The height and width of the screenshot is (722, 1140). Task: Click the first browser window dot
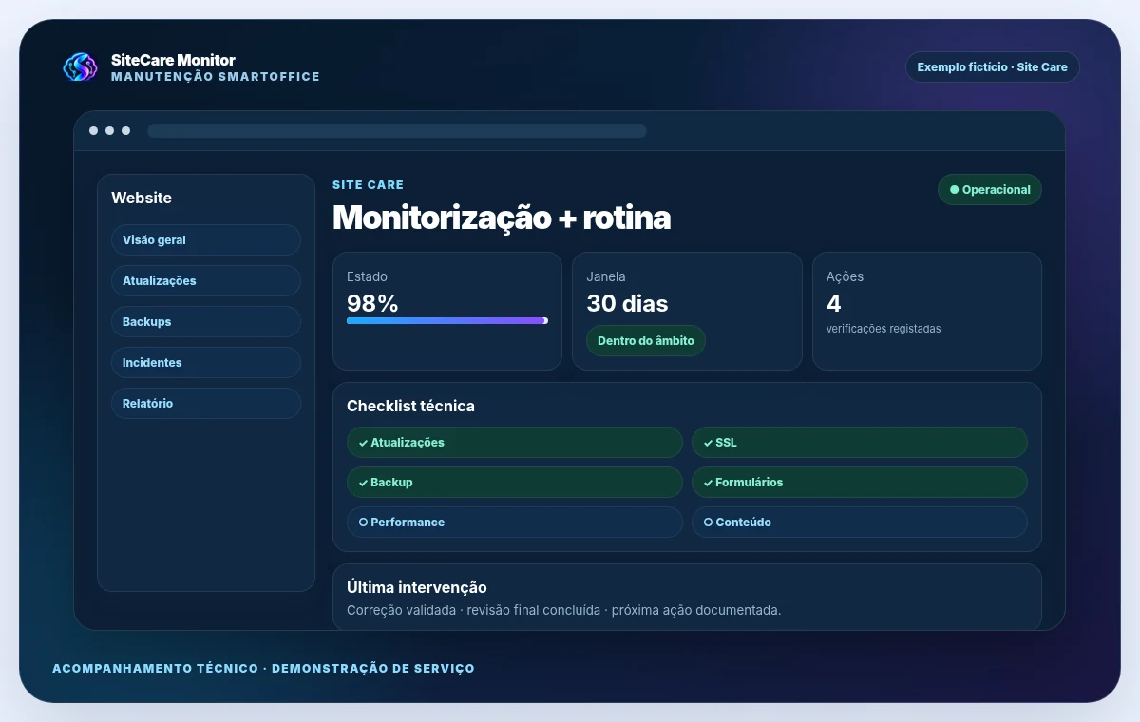[x=93, y=131]
